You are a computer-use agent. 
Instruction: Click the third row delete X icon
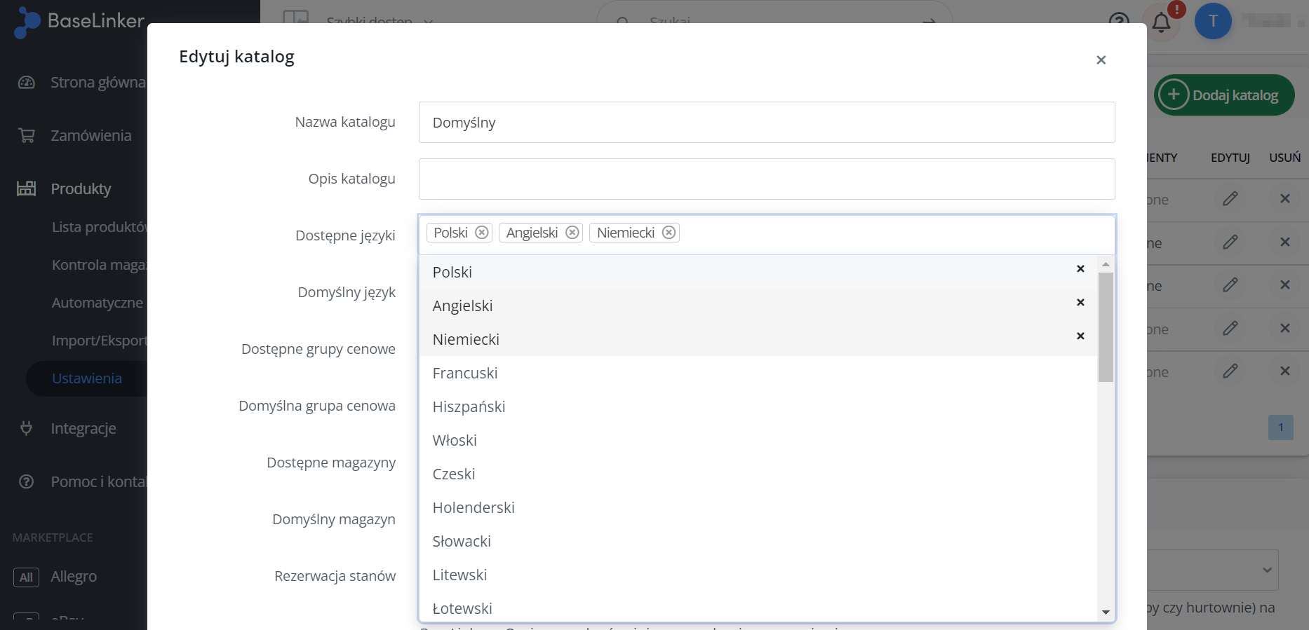1285,285
